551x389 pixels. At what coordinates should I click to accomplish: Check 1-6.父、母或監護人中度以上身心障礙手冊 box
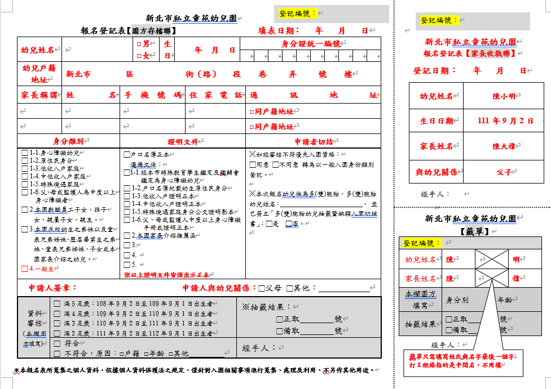(x=127, y=220)
